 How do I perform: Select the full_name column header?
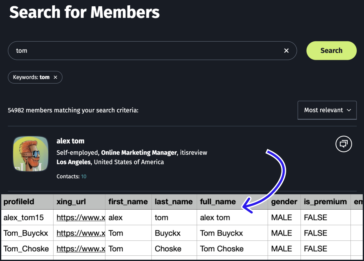(x=218, y=202)
